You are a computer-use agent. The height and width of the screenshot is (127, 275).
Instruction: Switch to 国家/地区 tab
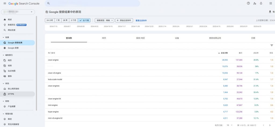point(140,38)
